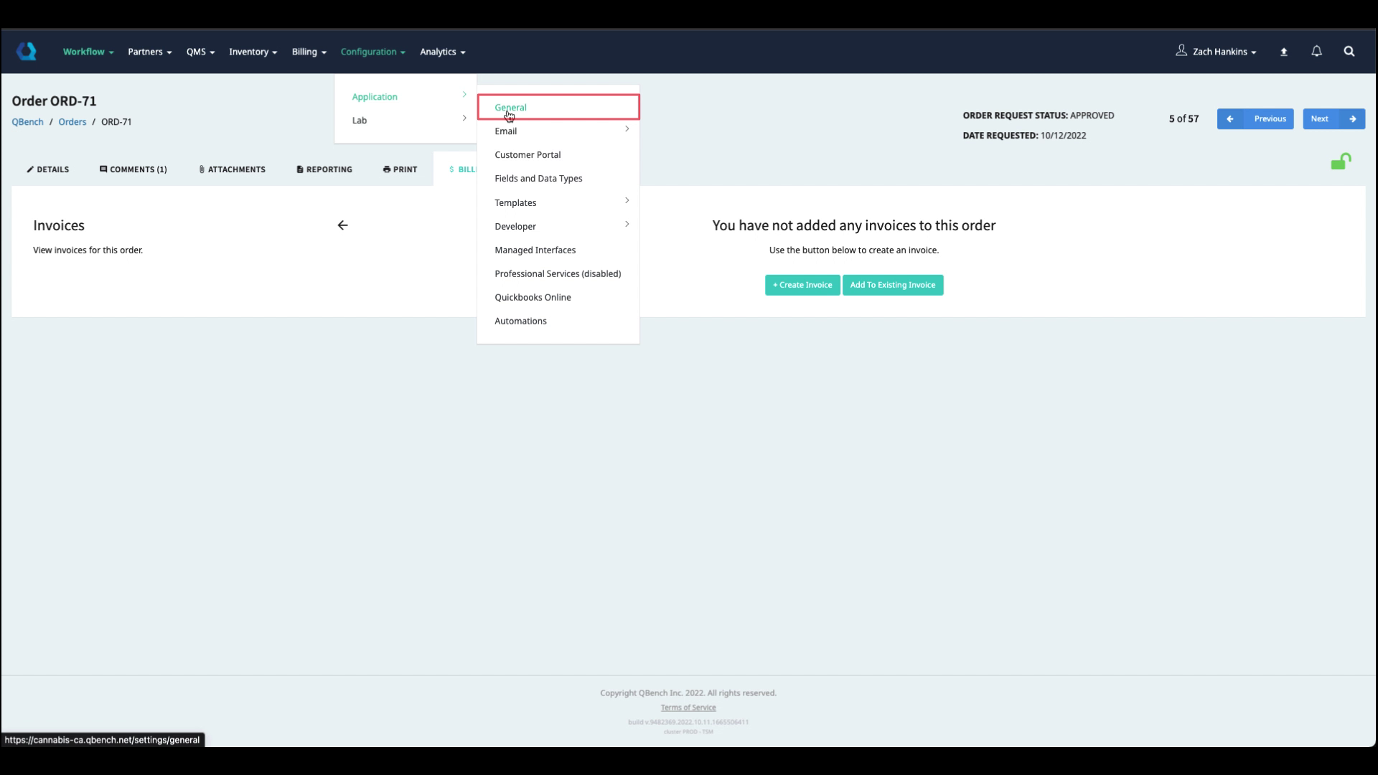
Task: Click the Create Invoice button
Action: click(x=802, y=285)
